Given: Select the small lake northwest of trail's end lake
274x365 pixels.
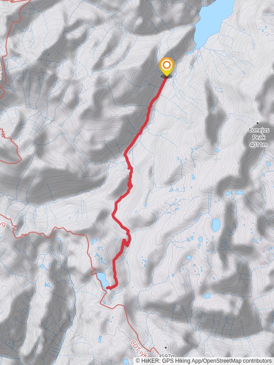Looking at the screenshot, I should [95, 241].
